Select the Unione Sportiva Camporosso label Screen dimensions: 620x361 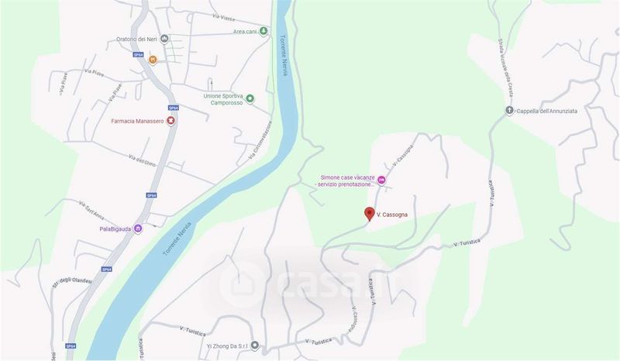point(223,99)
